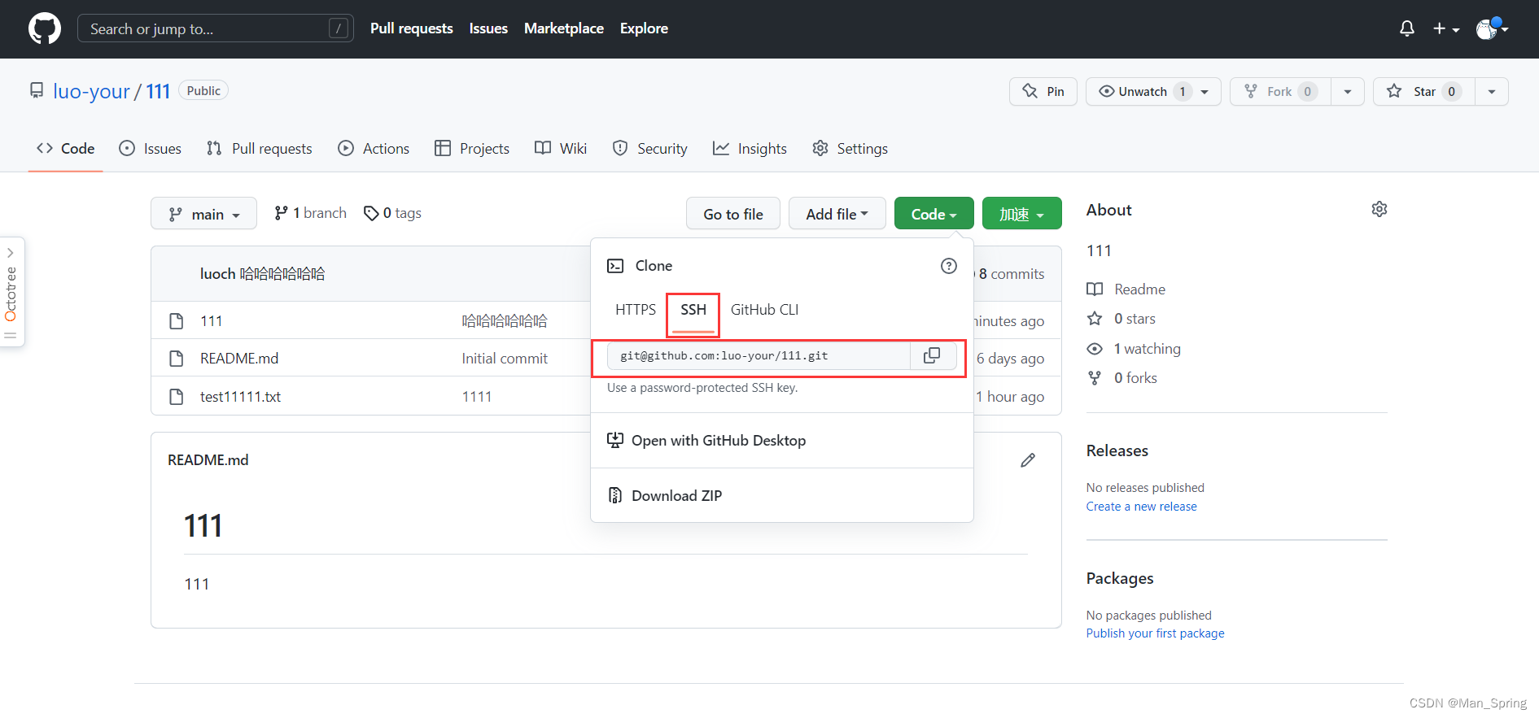Image resolution: width=1539 pixels, height=718 pixels.
Task: Open the README.md file in list
Action: coord(239,359)
